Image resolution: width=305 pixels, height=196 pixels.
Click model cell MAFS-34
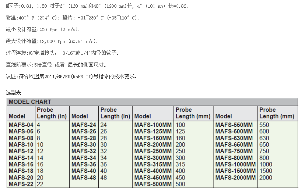[84, 158]
